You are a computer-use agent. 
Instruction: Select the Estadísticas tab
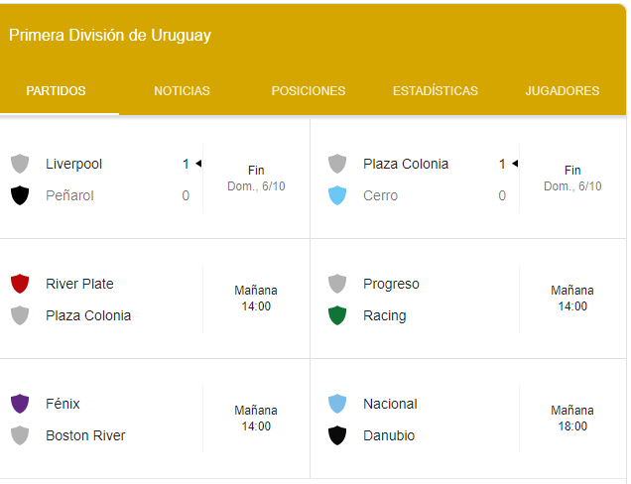tap(435, 91)
